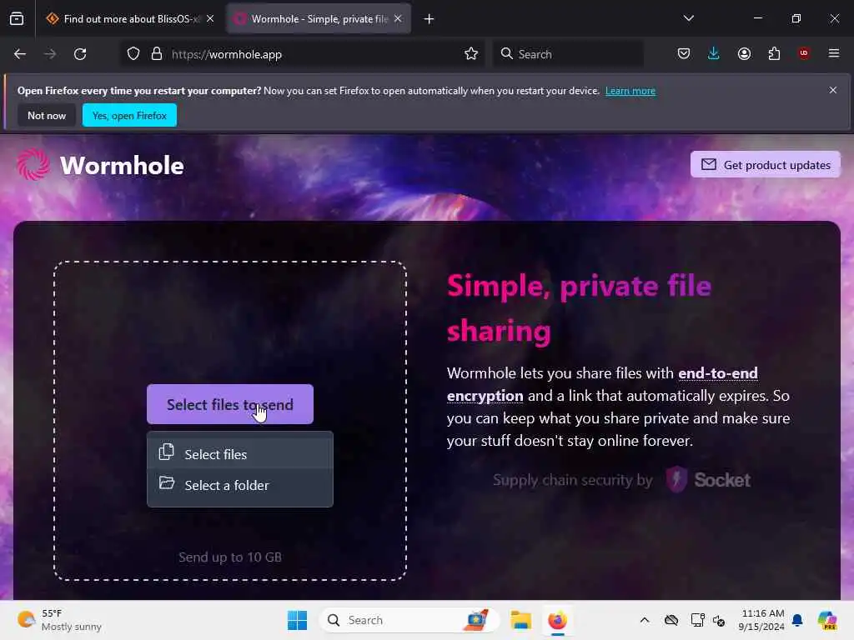Click the volume muted tray icon
Screen dimensions: 854x640
coord(719,620)
